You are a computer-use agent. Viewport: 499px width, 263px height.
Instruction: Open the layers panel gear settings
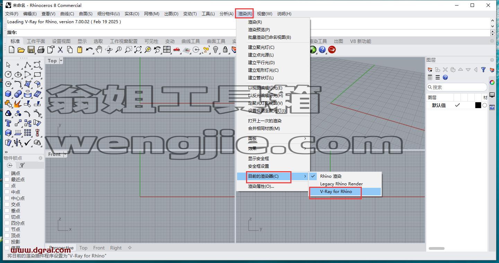pyautogui.click(x=492, y=60)
